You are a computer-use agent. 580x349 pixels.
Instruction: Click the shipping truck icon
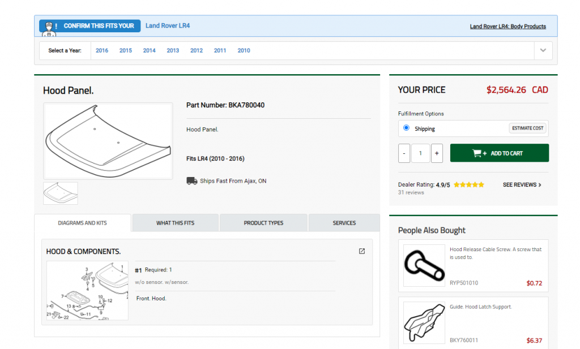191,180
